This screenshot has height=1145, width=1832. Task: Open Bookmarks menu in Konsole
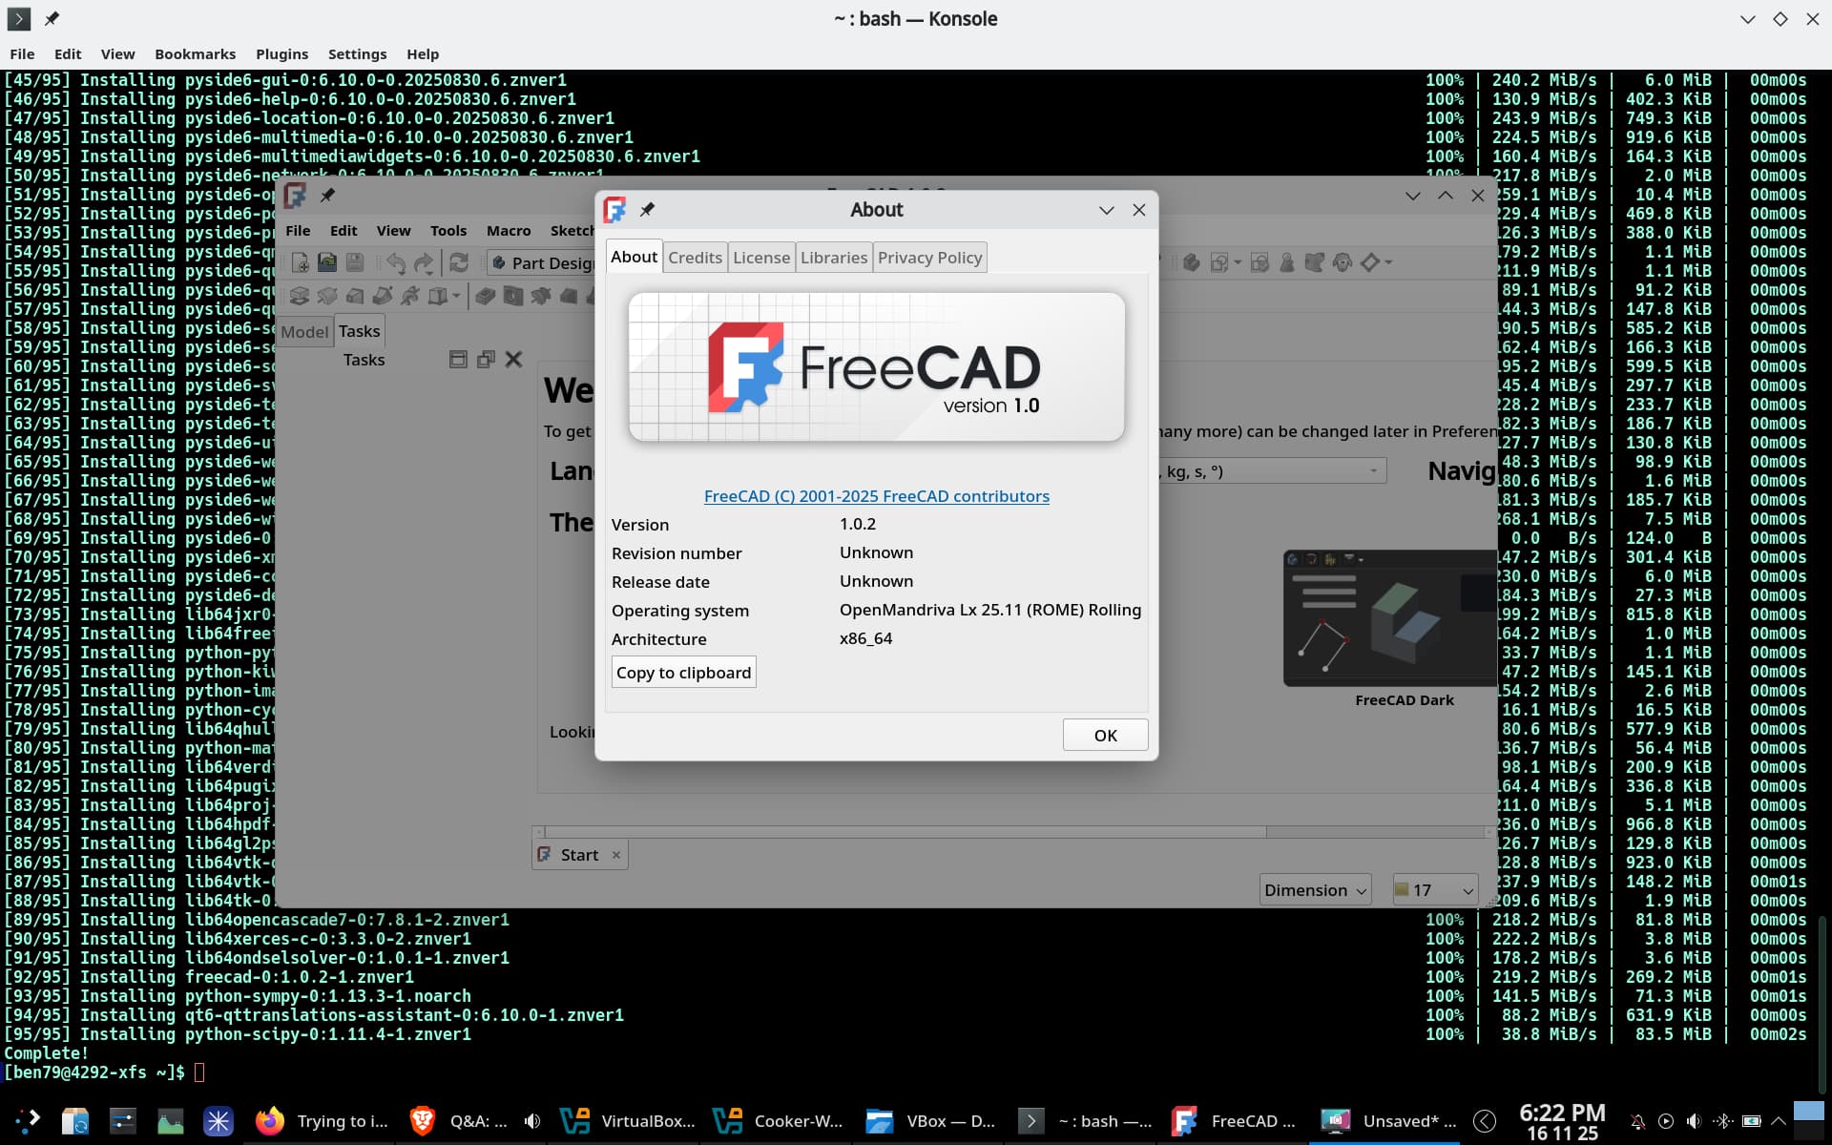pyautogui.click(x=195, y=54)
